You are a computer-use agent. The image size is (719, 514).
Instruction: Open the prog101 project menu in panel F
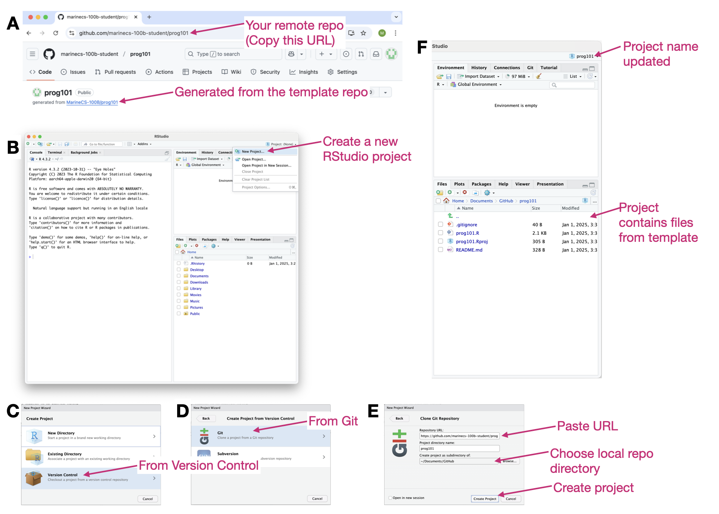point(583,56)
